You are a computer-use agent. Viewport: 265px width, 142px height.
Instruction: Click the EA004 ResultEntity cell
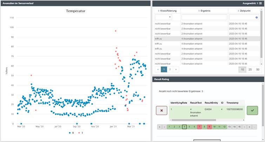(208, 109)
